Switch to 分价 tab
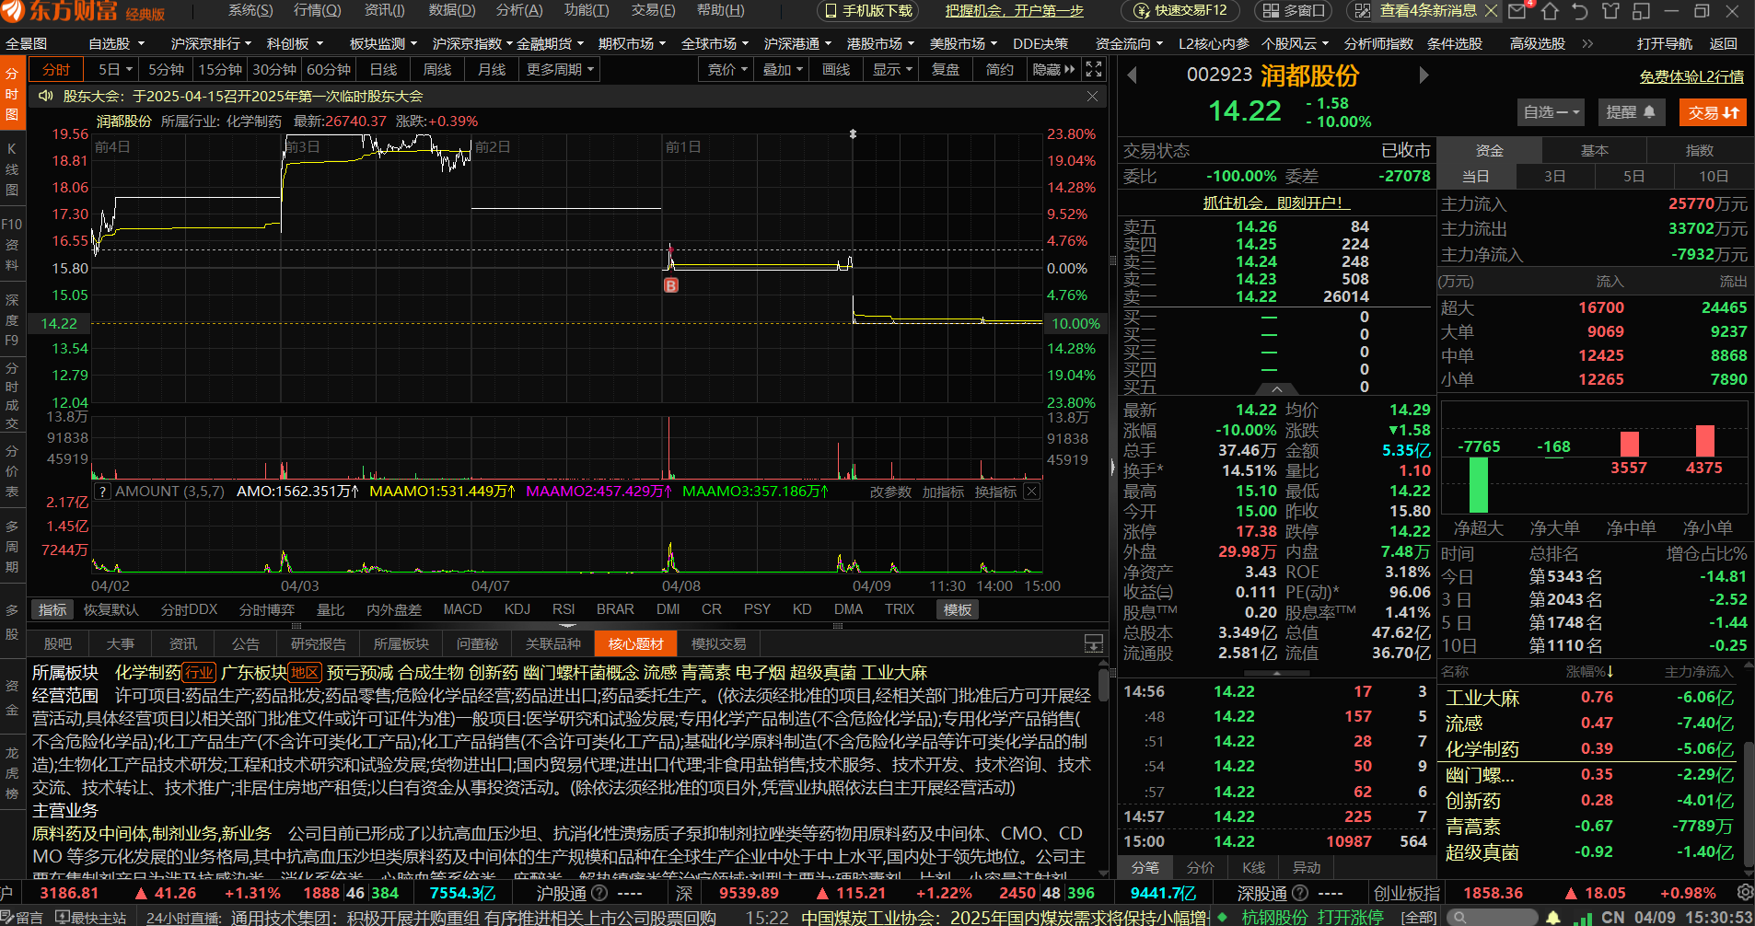Image resolution: width=1755 pixels, height=926 pixels. [x=1200, y=867]
